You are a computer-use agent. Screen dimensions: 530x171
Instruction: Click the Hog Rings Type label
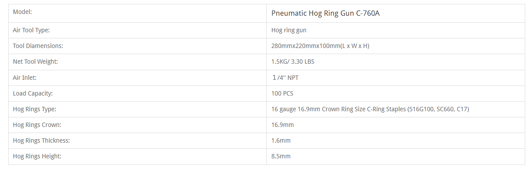34,109
